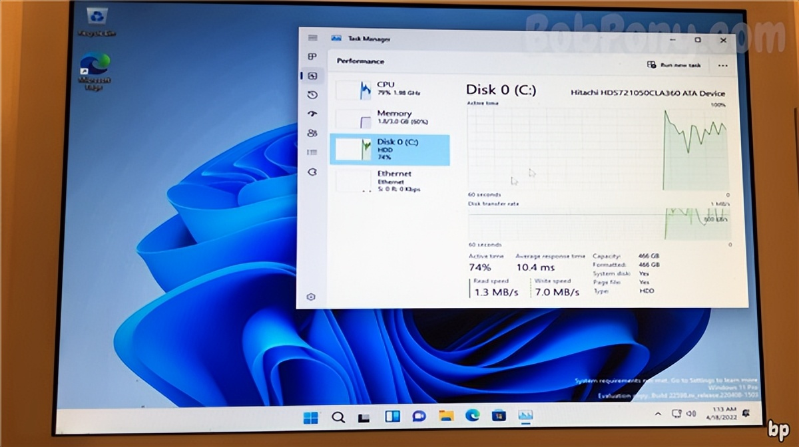Open the Start menu from the taskbar
799x447 pixels.
click(x=310, y=416)
